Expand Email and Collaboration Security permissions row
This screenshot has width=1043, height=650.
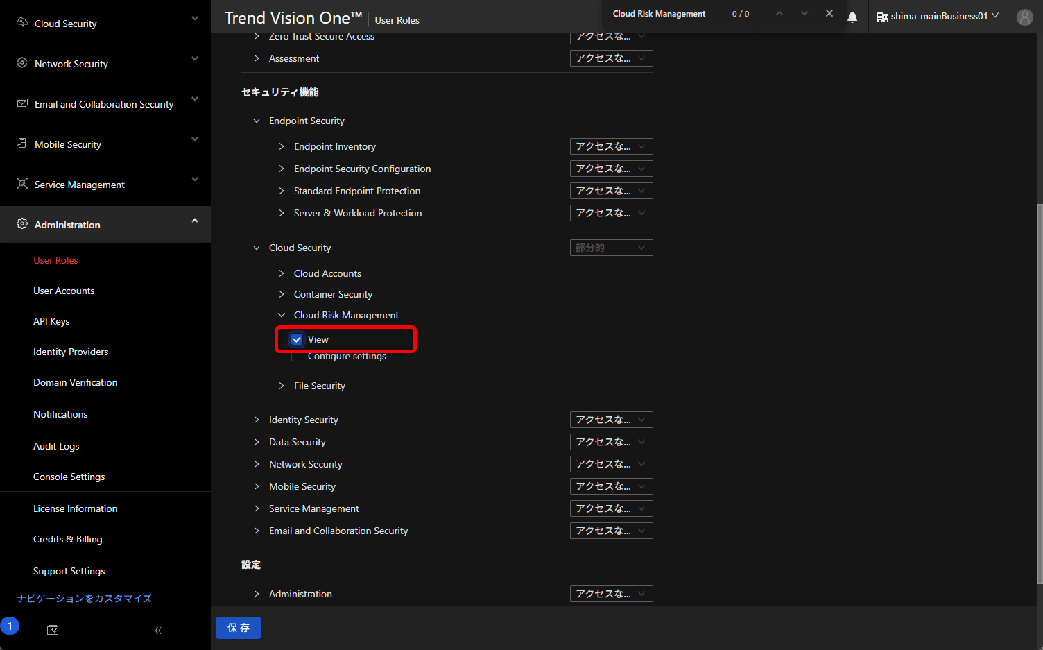(257, 531)
